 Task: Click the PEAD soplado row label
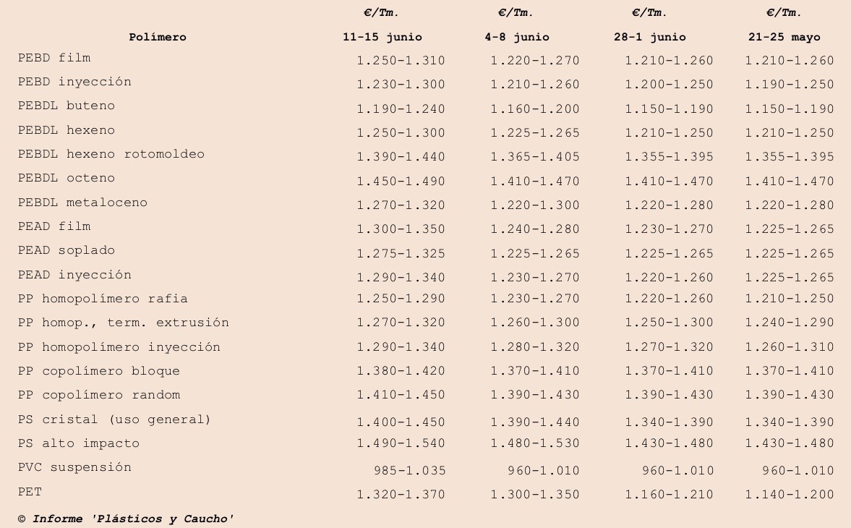(67, 250)
